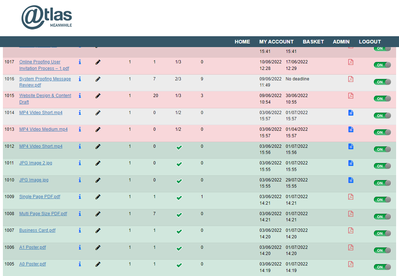Open MP4 Video Medium.mp4 link

(x=43, y=129)
